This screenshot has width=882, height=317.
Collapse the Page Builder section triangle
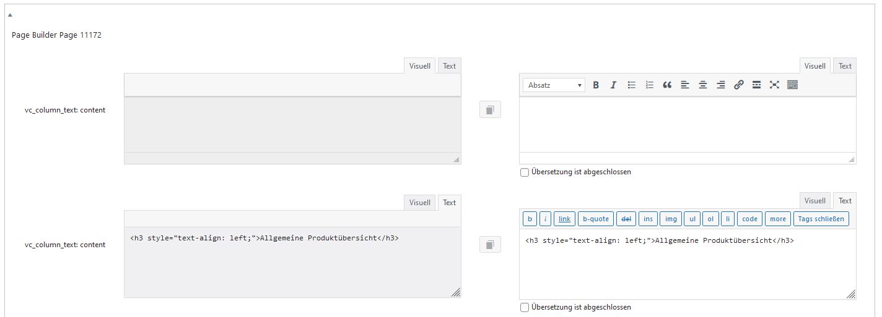[11, 14]
